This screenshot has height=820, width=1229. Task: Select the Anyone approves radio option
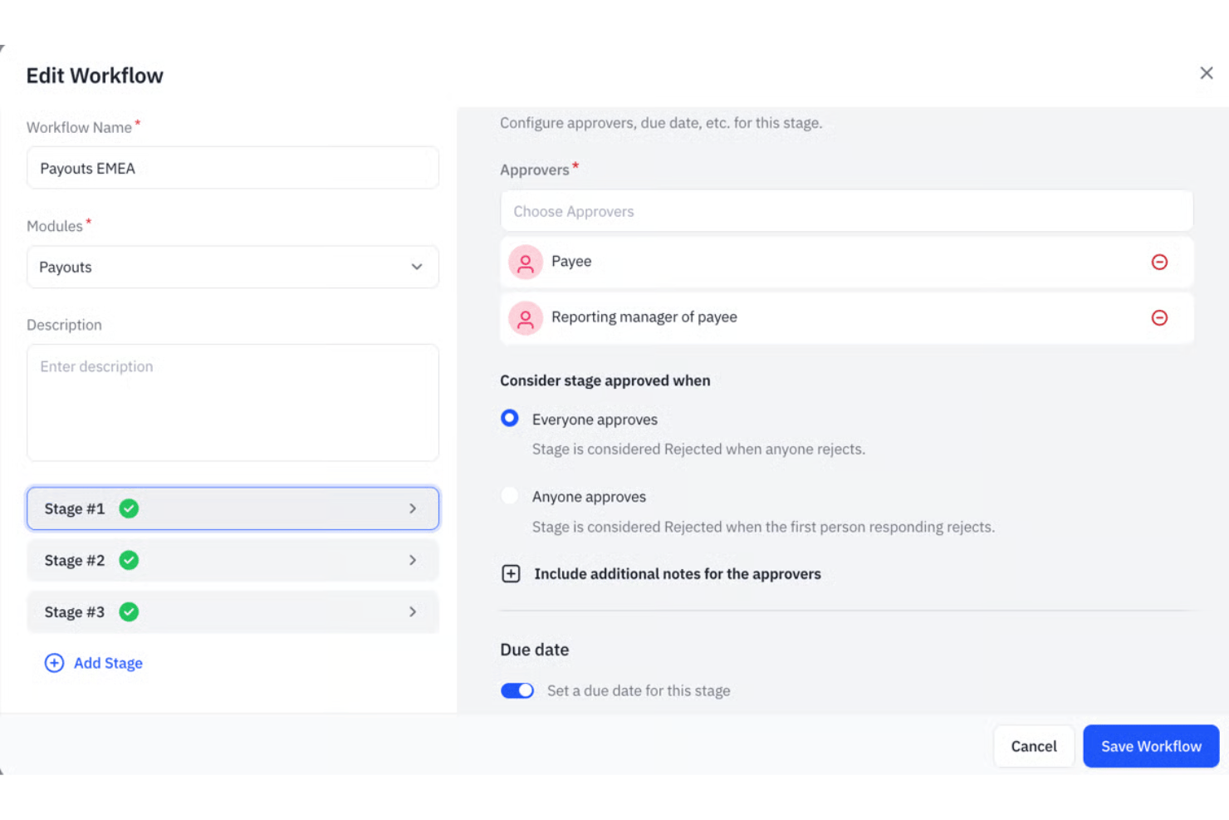point(510,495)
